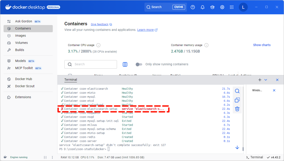Expand usage graphs with Show charts

click(x=262, y=45)
